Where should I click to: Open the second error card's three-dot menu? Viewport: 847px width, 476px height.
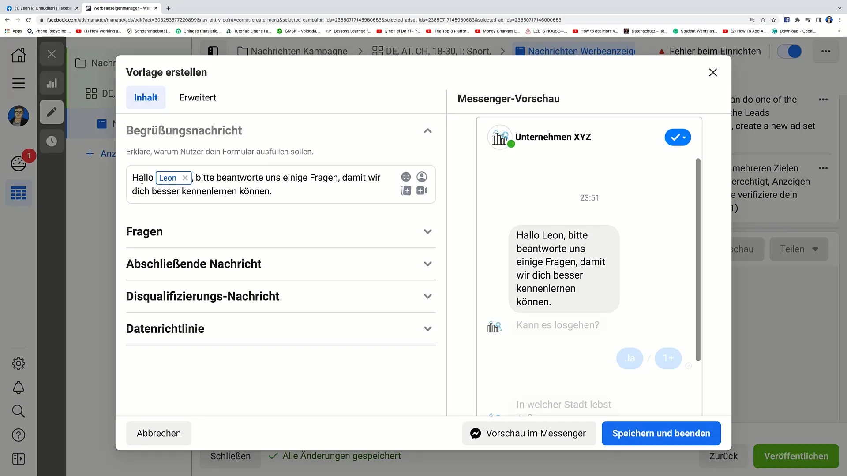pos(823,168)
